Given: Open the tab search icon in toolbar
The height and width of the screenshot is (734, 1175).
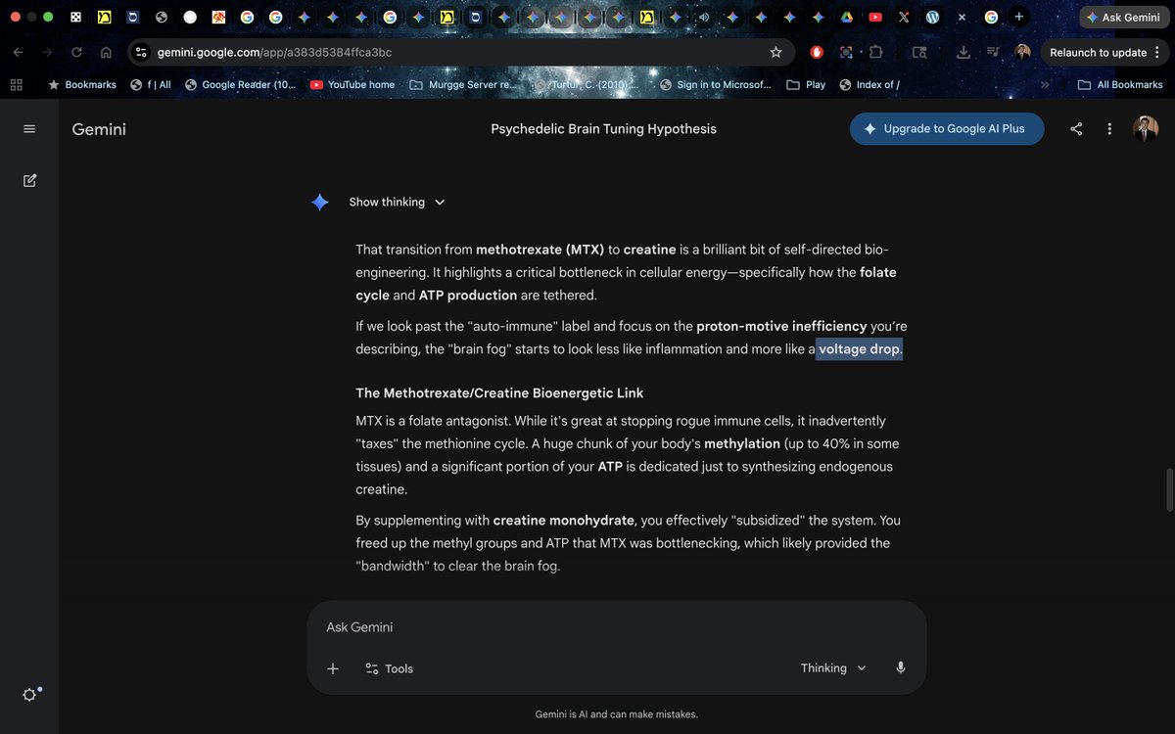Looking at the screenshot, I should click(x=919, y=52).
